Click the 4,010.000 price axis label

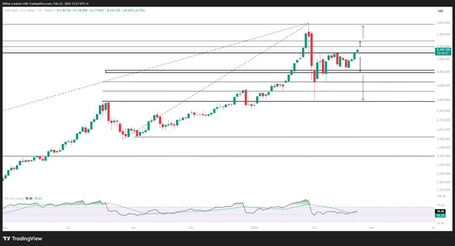pos(443,130)
